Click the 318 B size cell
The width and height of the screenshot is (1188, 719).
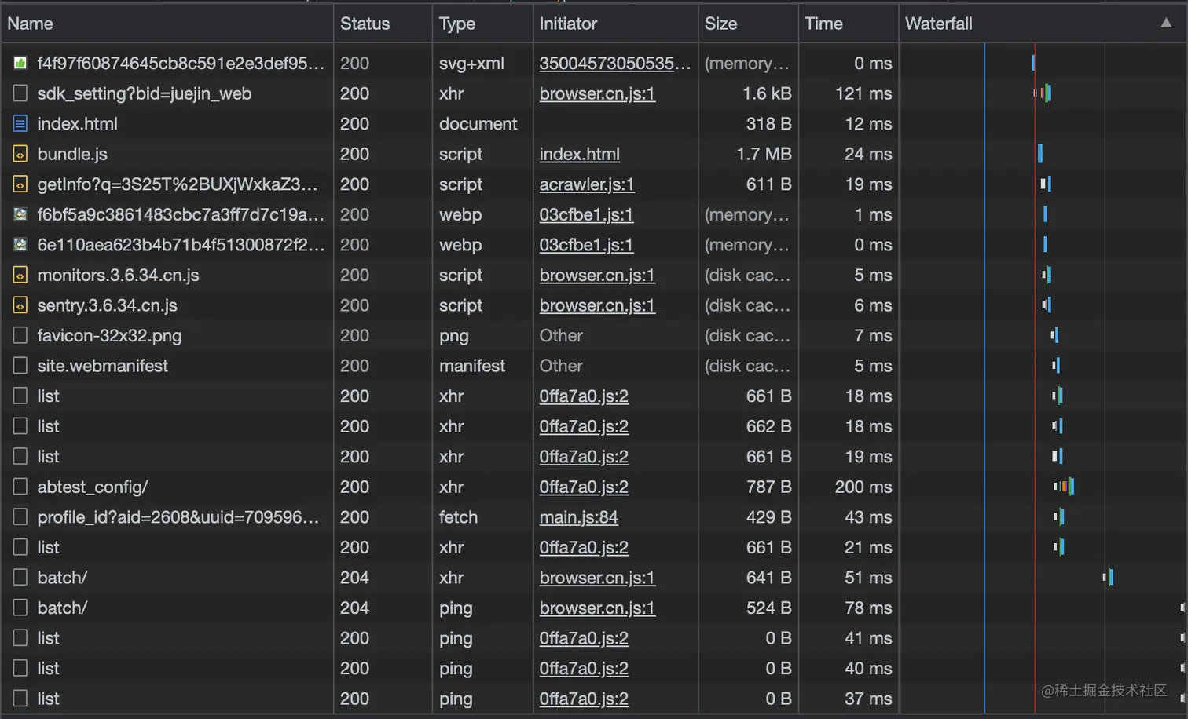tap(768, 123)
